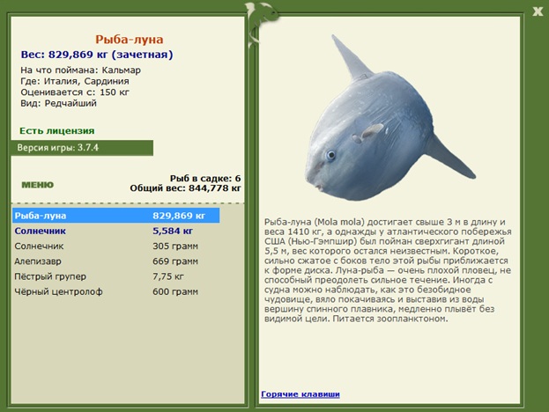549x412 pixels.
Task: Open the МЕНЮ button
Action: click(x=37, y=185)
